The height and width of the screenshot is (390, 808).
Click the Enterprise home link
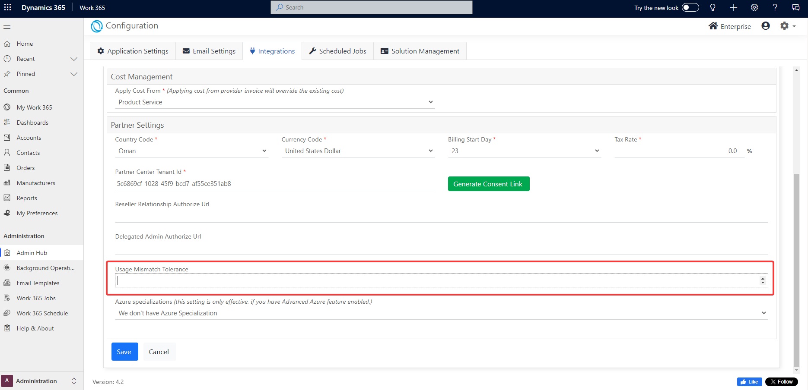[730, 26]
